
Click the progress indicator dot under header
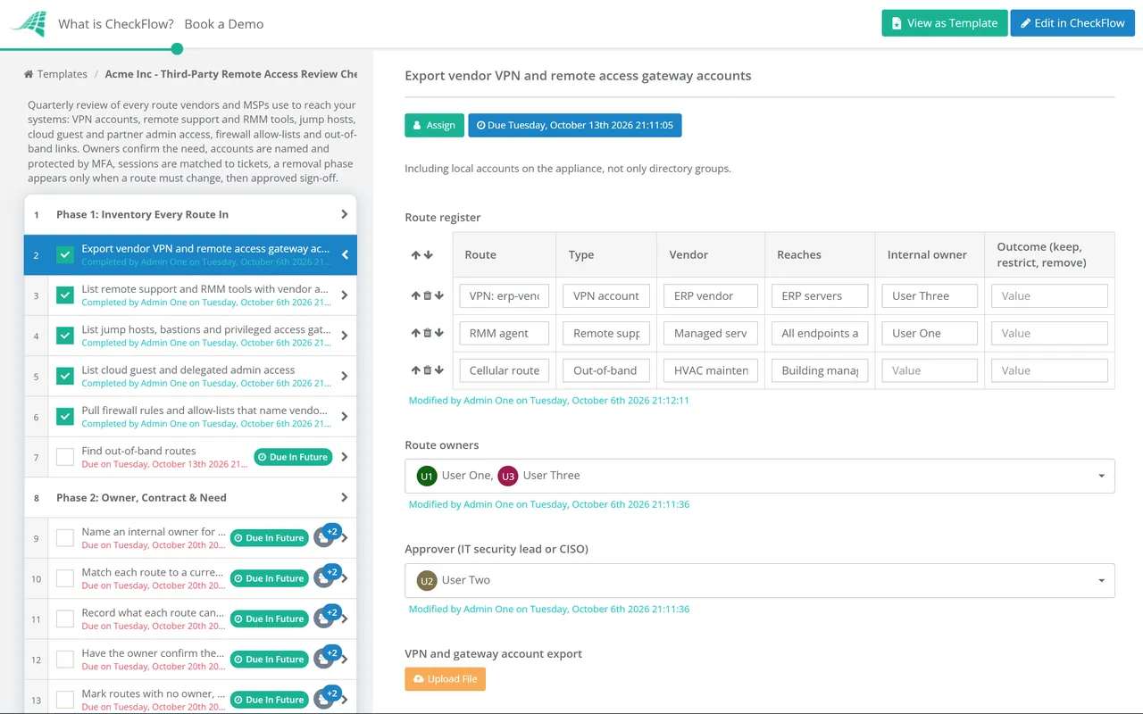coord(177,49)
